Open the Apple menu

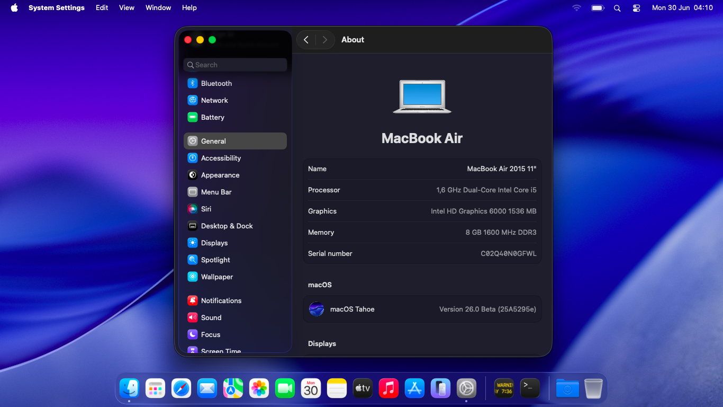point(14,8)
